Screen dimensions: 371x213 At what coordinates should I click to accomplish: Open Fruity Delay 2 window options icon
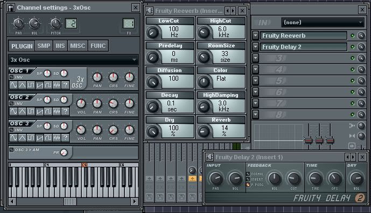point(209,157)
